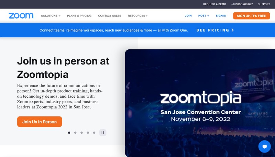Open the chat support bubble icon
275x157 pixels.
pyautogui.click(x=264, y=146)
